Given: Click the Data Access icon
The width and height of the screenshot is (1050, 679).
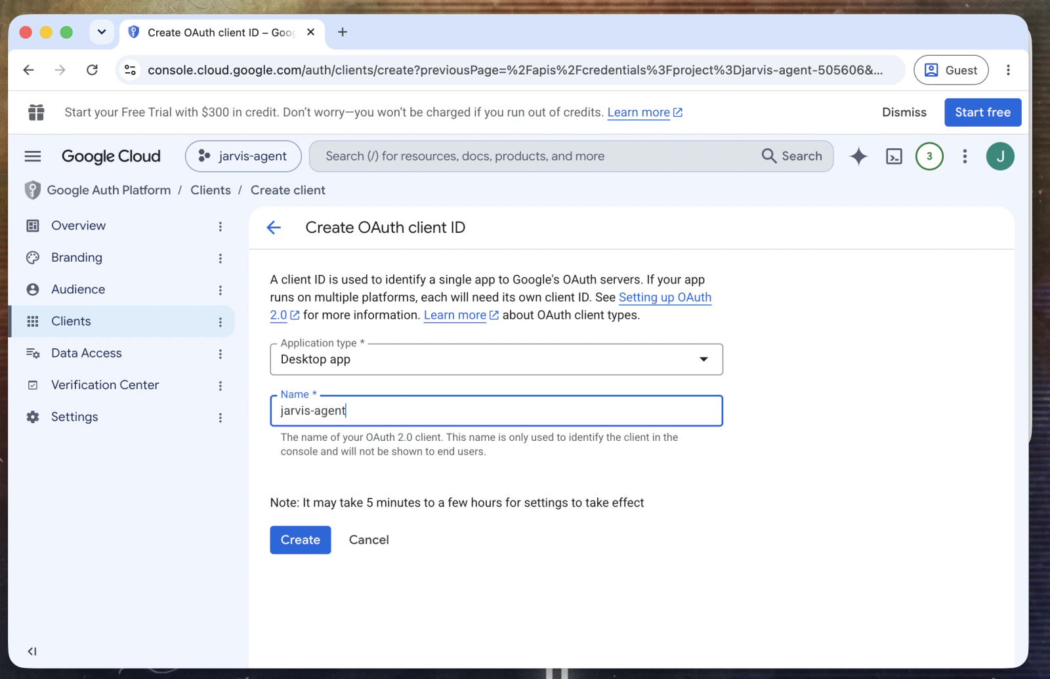Looking at the screenshot, I should (x=33, y=354).
